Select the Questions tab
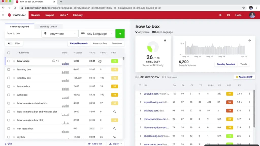Image resolution: width=260 pixels, height=146 pixels. [x=117, y=43]
